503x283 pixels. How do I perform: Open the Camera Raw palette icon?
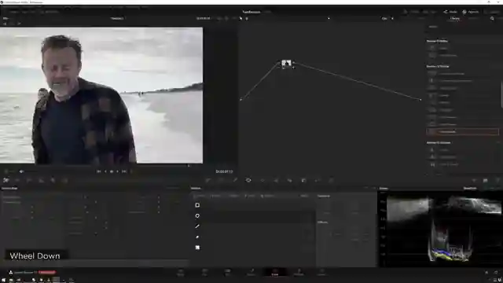click(x=6, y=180)
